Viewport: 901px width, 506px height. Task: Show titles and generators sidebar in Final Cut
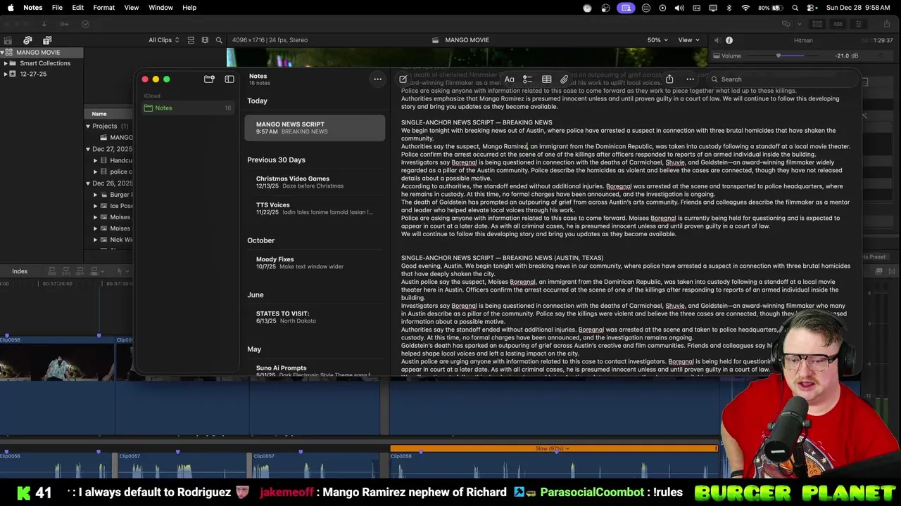pos(47,40)
